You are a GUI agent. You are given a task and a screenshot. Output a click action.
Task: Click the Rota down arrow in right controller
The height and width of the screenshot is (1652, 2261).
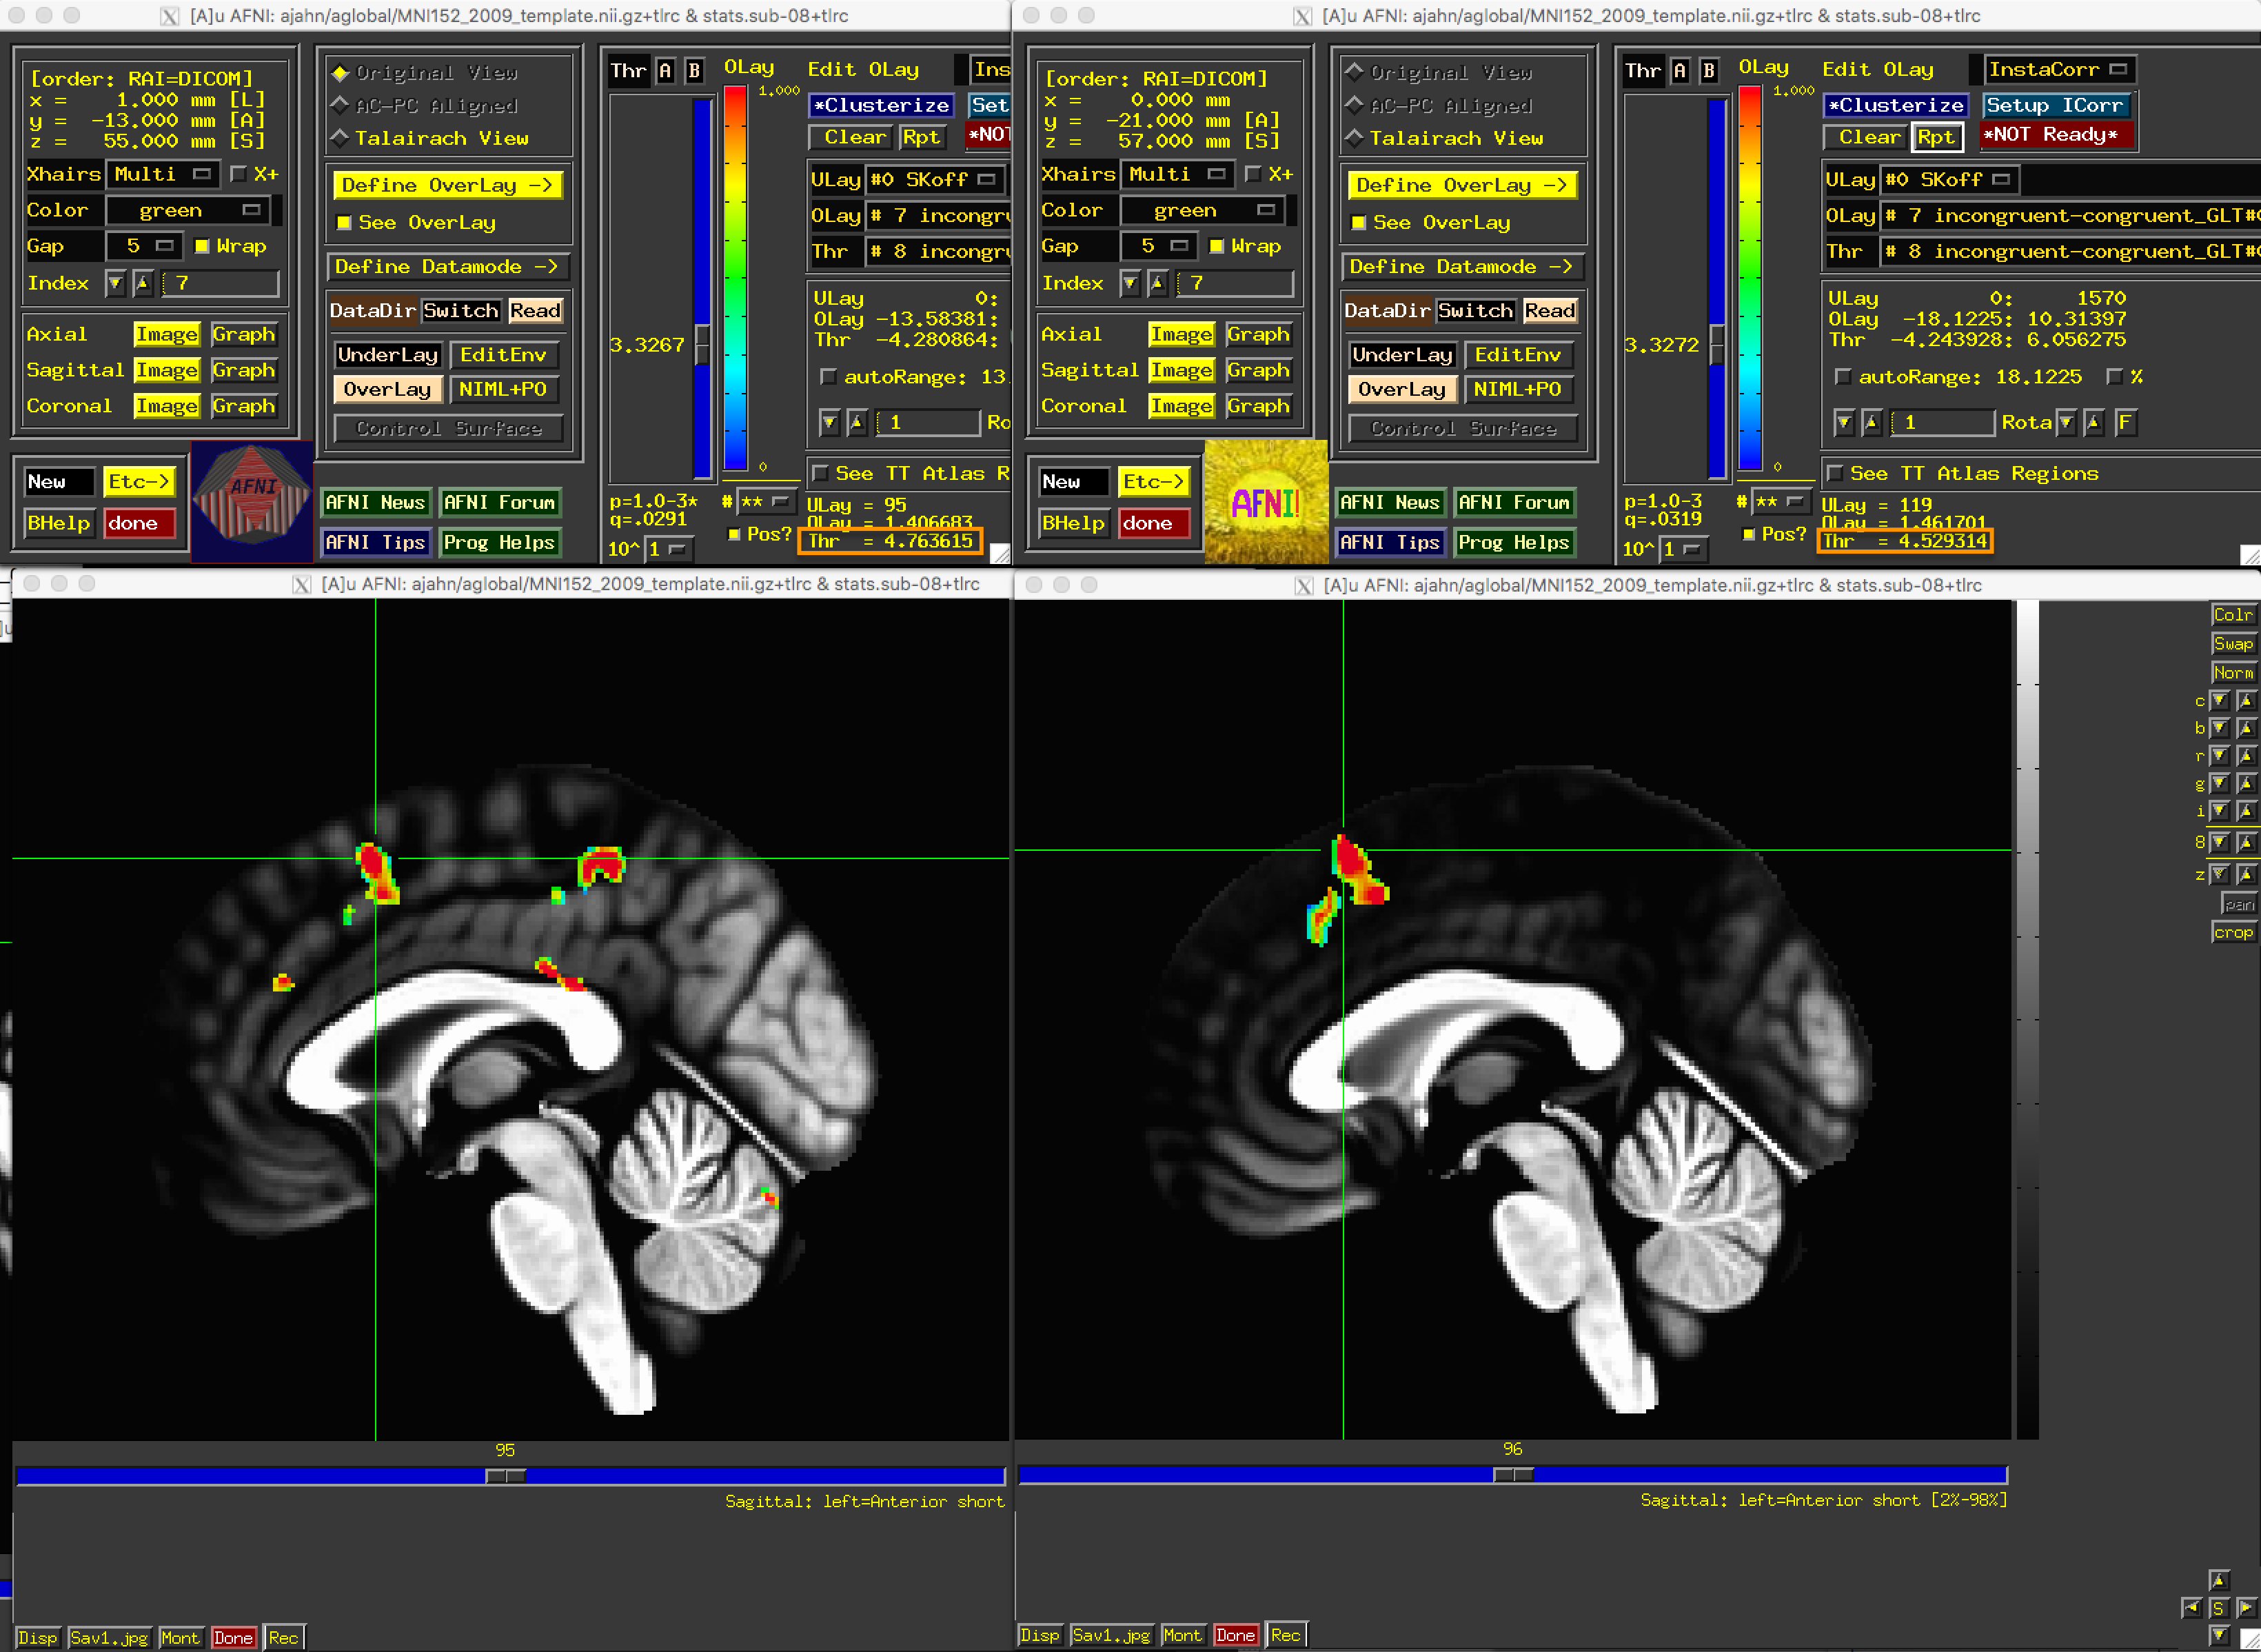pyautogui.click(x=2066, y=423)
